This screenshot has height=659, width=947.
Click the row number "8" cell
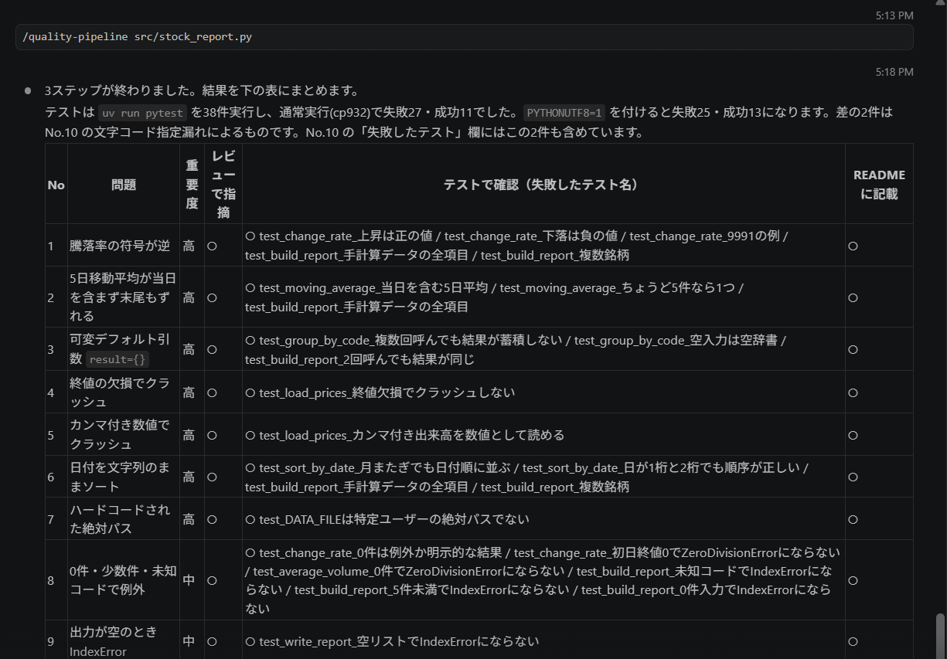coord(56,580)
